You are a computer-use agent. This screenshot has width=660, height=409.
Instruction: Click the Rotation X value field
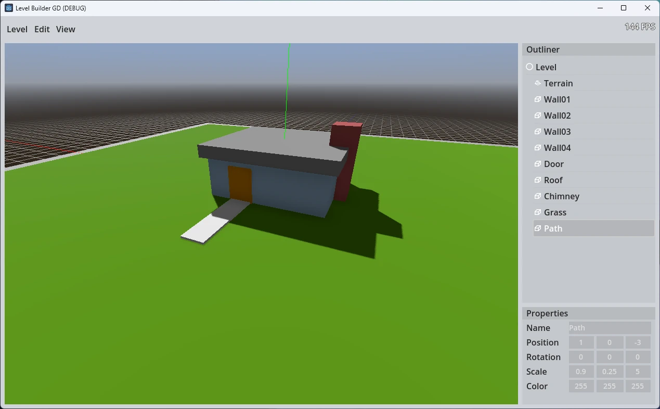[x=581, y=357]
